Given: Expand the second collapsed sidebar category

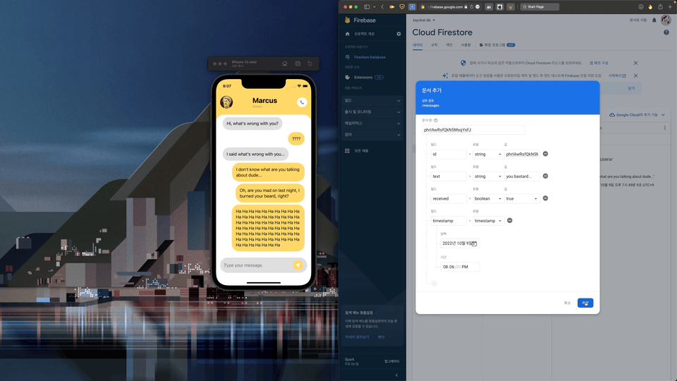Looking at the screenshot, I should click(373, 112).
